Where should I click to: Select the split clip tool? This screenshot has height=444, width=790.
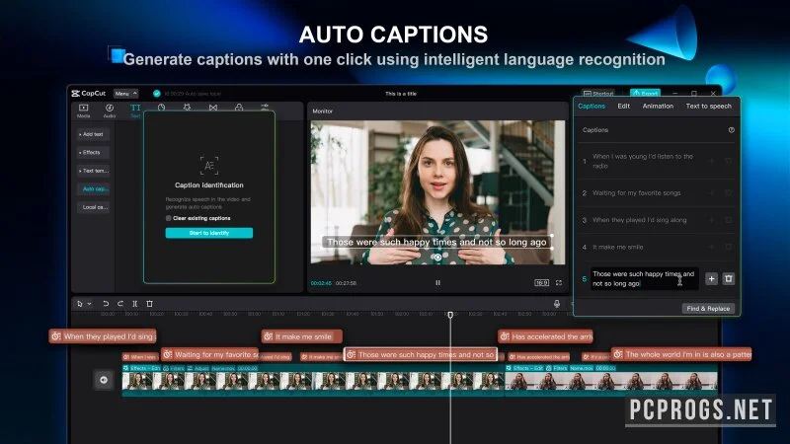pos(134,304)
